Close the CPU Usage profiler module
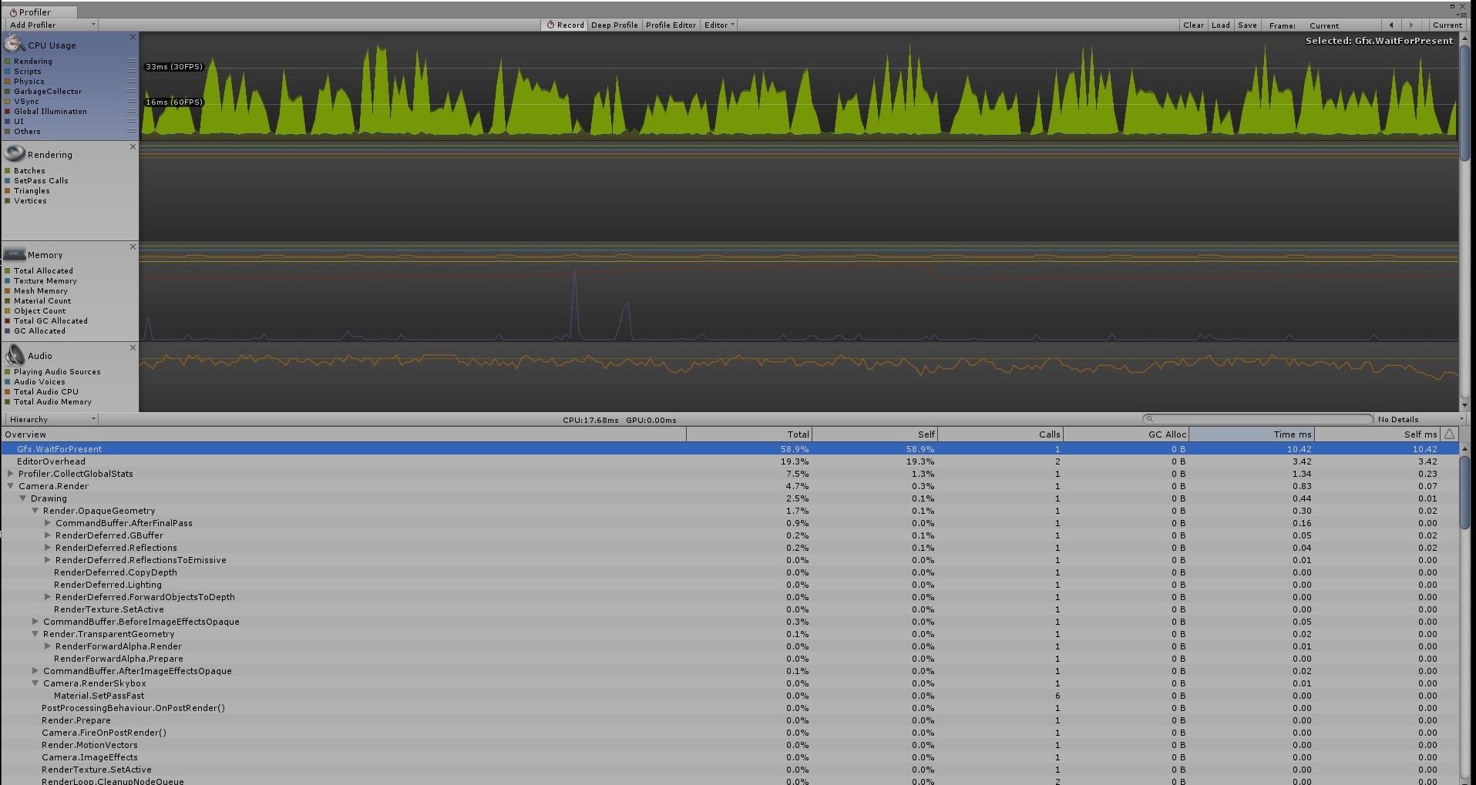This screenshot has height=785, width=1476. [x=133, y=37]
